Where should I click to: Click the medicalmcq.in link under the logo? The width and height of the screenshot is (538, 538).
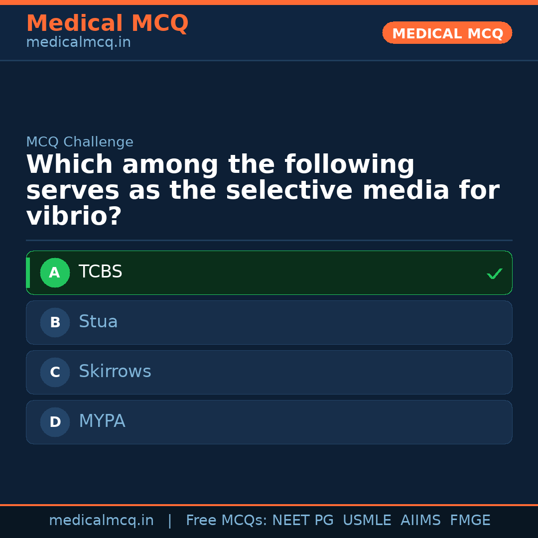(78, 42)
